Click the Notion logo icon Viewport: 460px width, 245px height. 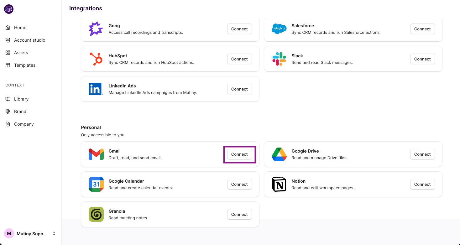[279, 184]
